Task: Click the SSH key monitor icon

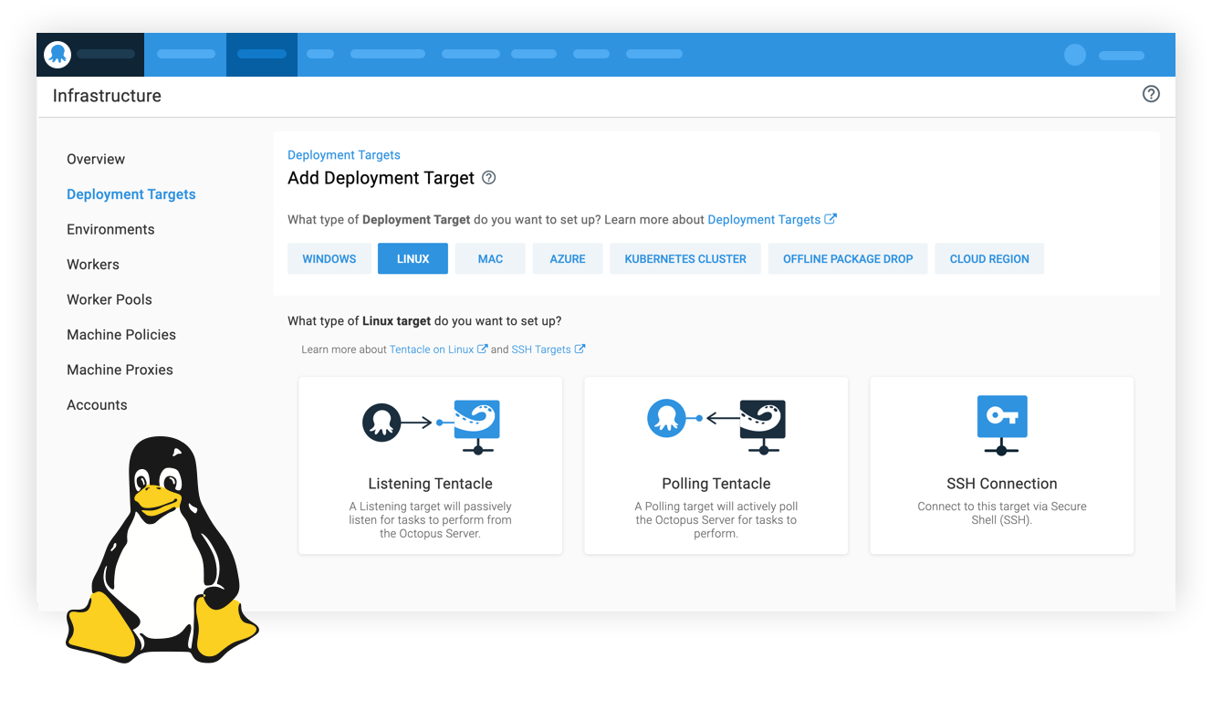Action: pyautogui.click(x=1002, y=425)
